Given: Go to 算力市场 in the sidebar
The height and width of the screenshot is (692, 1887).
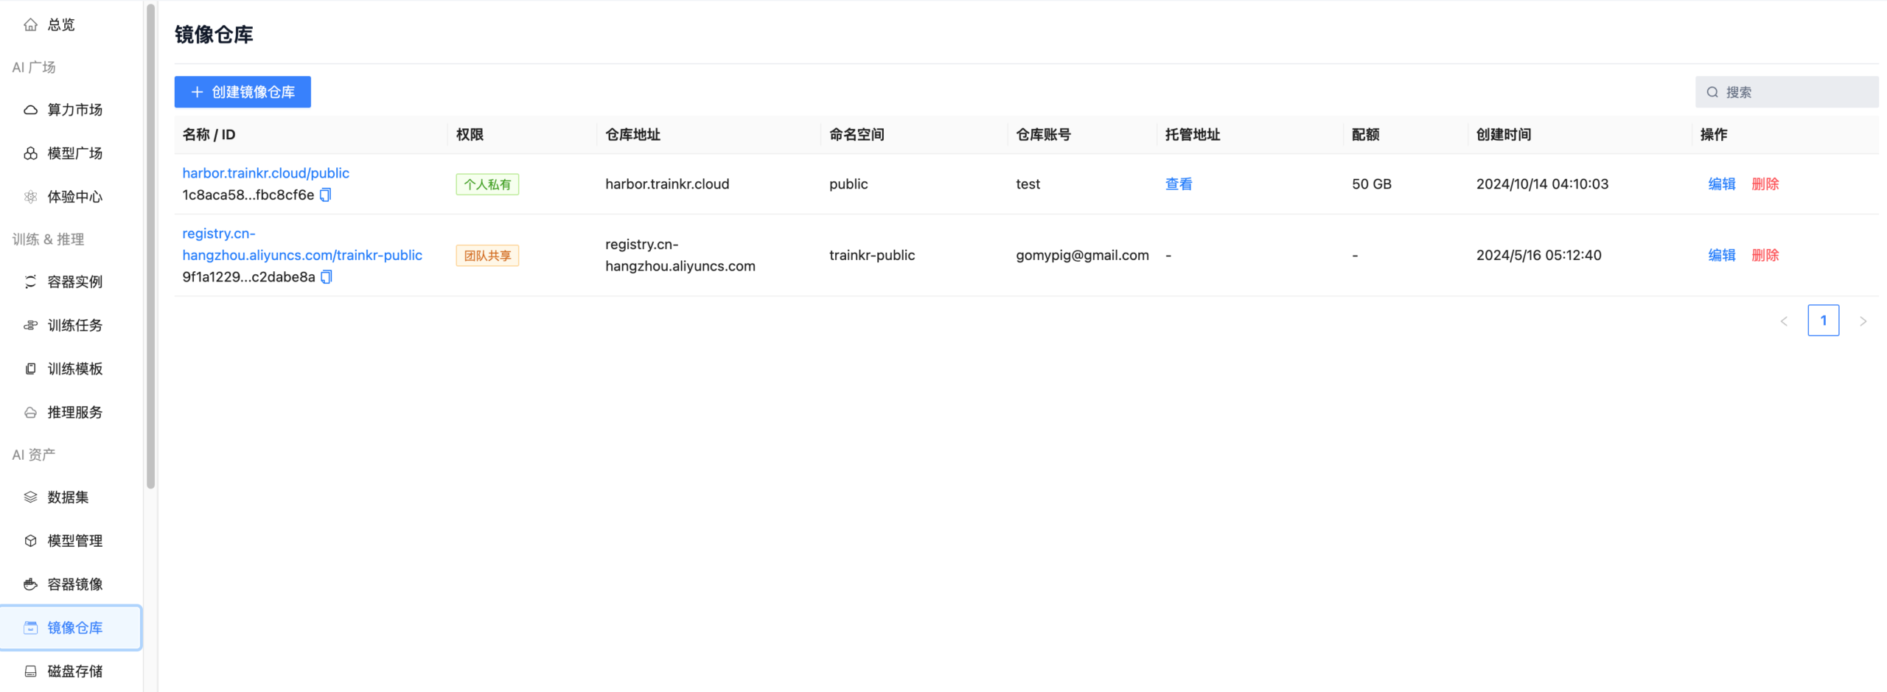Looking at the screenshot, I should [x=74, y=110].
